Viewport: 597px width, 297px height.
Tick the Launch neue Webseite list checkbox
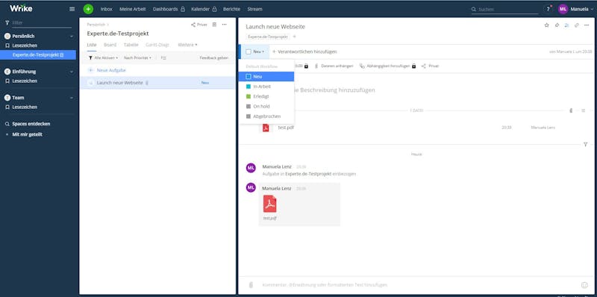[x=90, y=83]
